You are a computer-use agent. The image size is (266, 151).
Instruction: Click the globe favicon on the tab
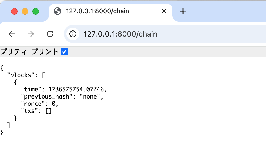(57, 11)
